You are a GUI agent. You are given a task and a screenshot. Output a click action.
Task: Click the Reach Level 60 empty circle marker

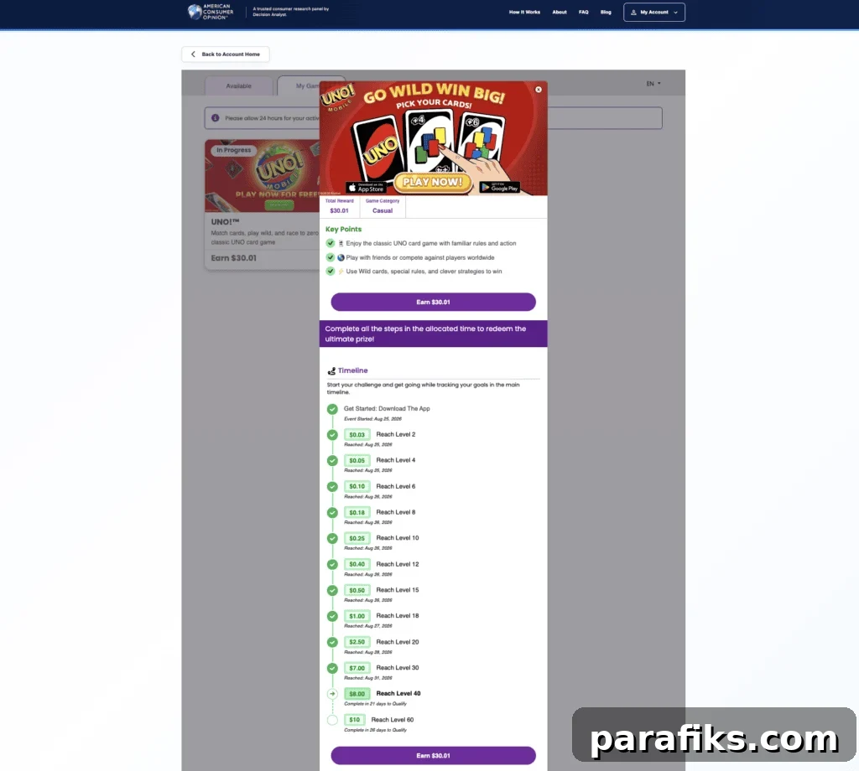(332, 720)
